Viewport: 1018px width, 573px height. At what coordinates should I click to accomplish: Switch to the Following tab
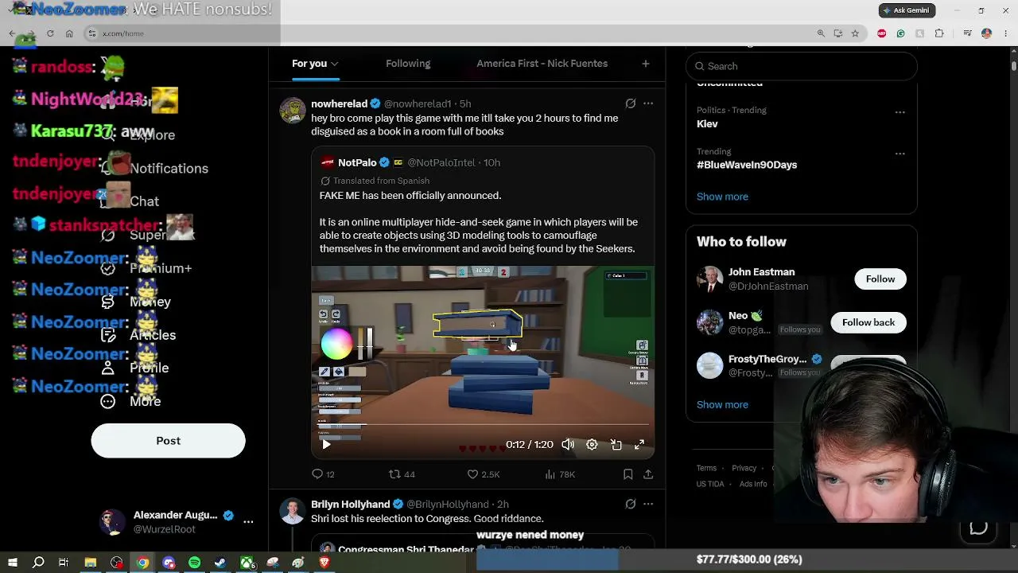[408, 64]
